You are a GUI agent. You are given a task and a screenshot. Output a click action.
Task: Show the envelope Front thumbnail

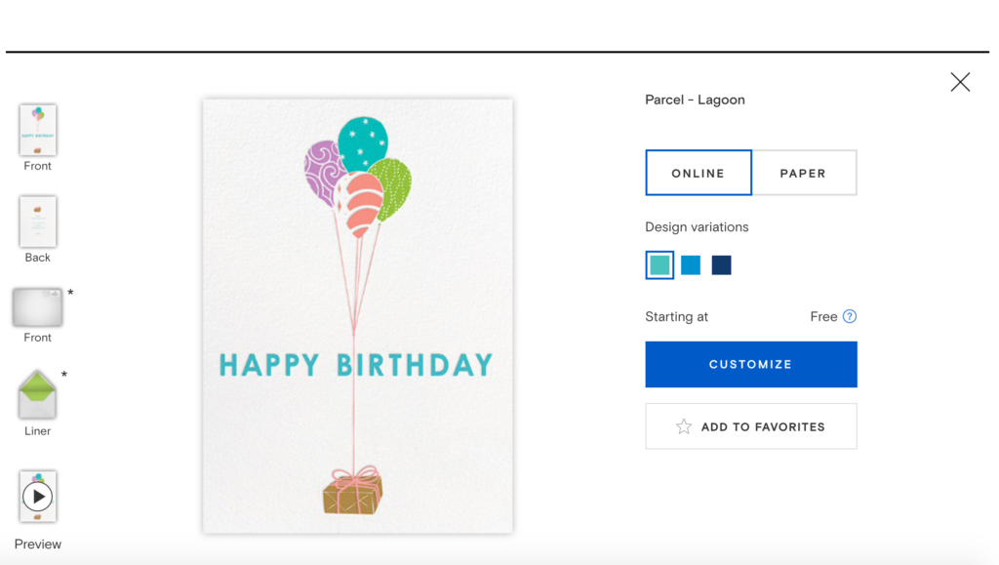pos(38,307)
